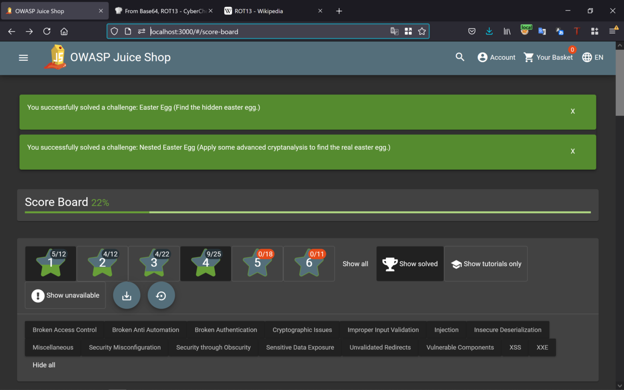Click Show all difficulties
The height and width of the screenshot is (390, 624).
coord(355,264)
